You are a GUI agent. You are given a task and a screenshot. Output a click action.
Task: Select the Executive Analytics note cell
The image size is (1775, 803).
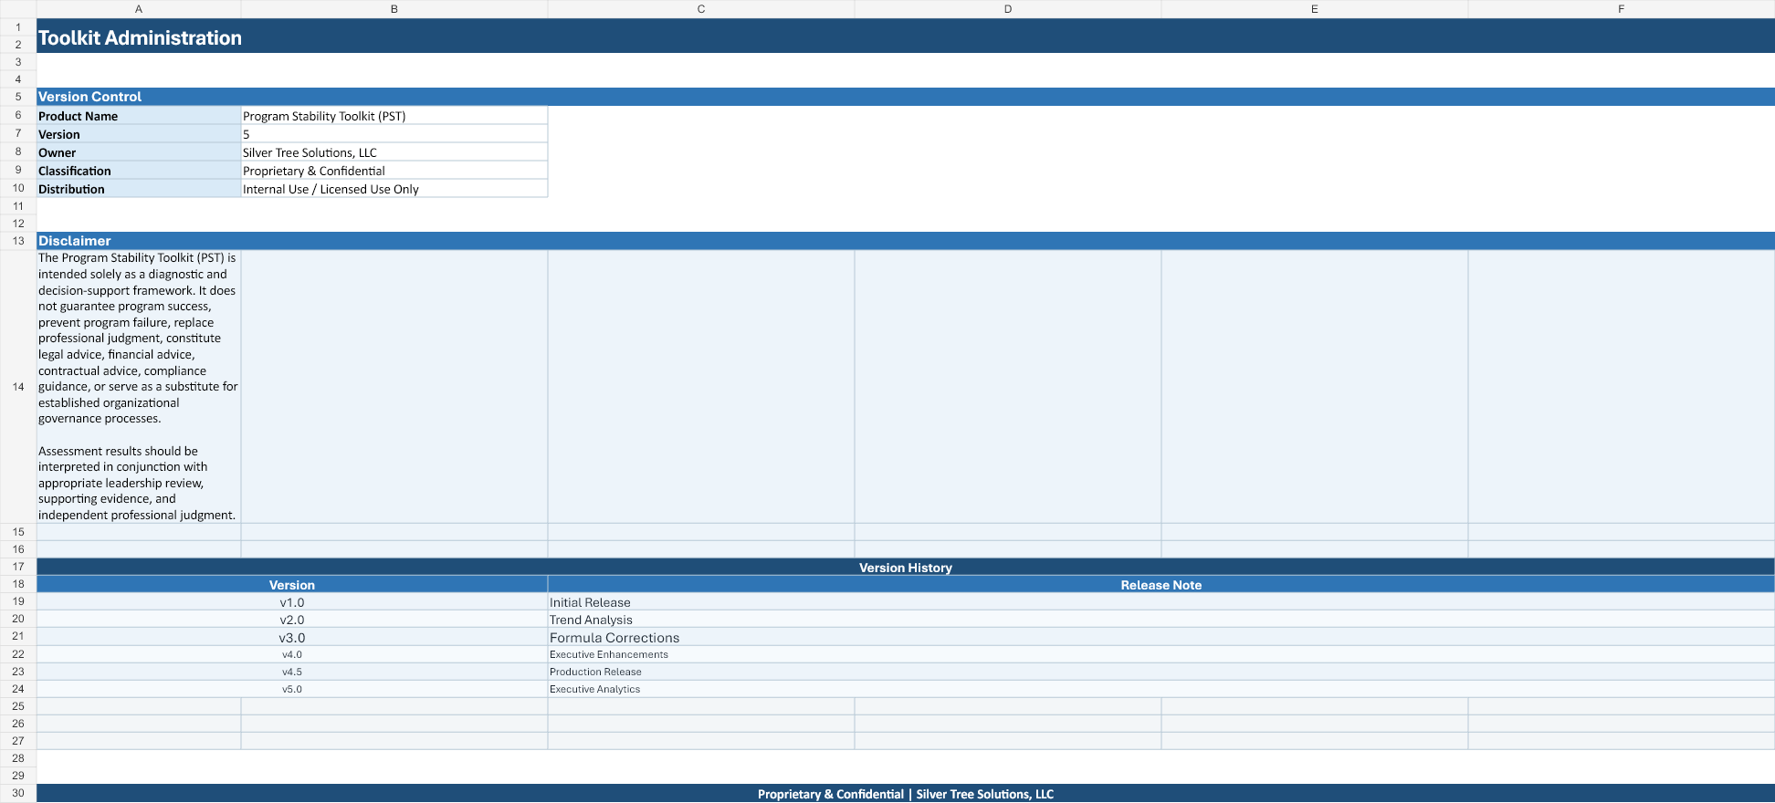click(x=1161, y=689)
